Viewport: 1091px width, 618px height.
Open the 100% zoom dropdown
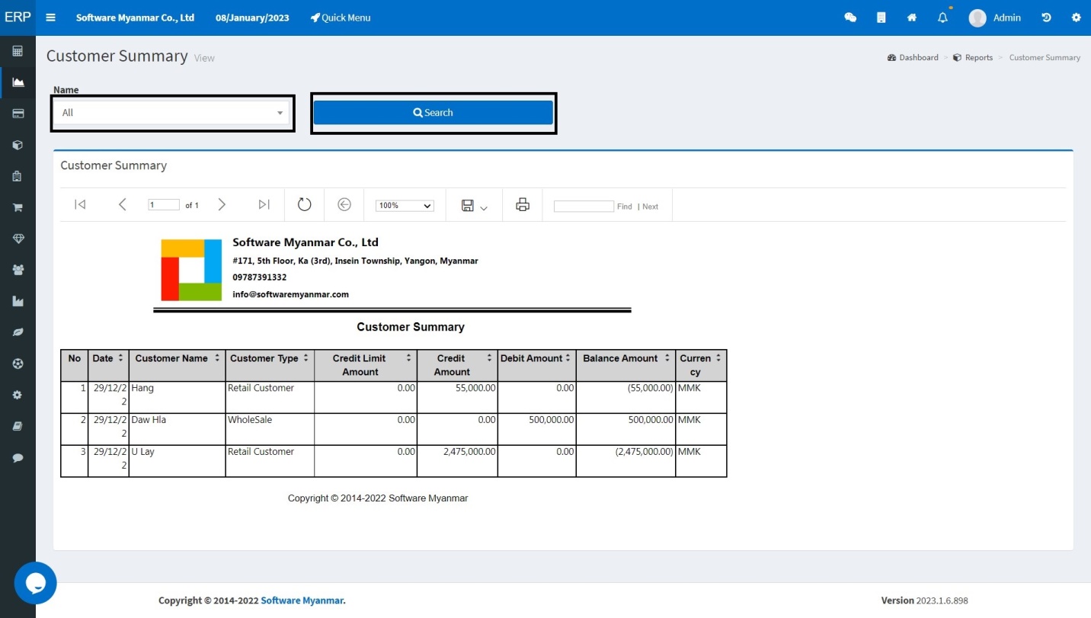[405, 206]
